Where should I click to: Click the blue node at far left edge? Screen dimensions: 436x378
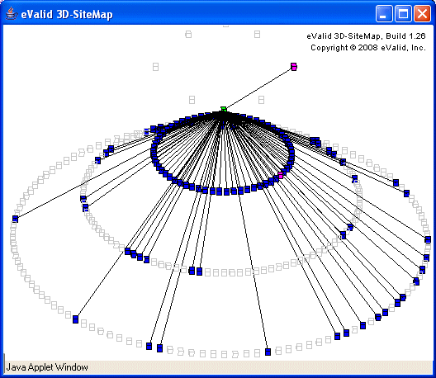pos(16,219)
